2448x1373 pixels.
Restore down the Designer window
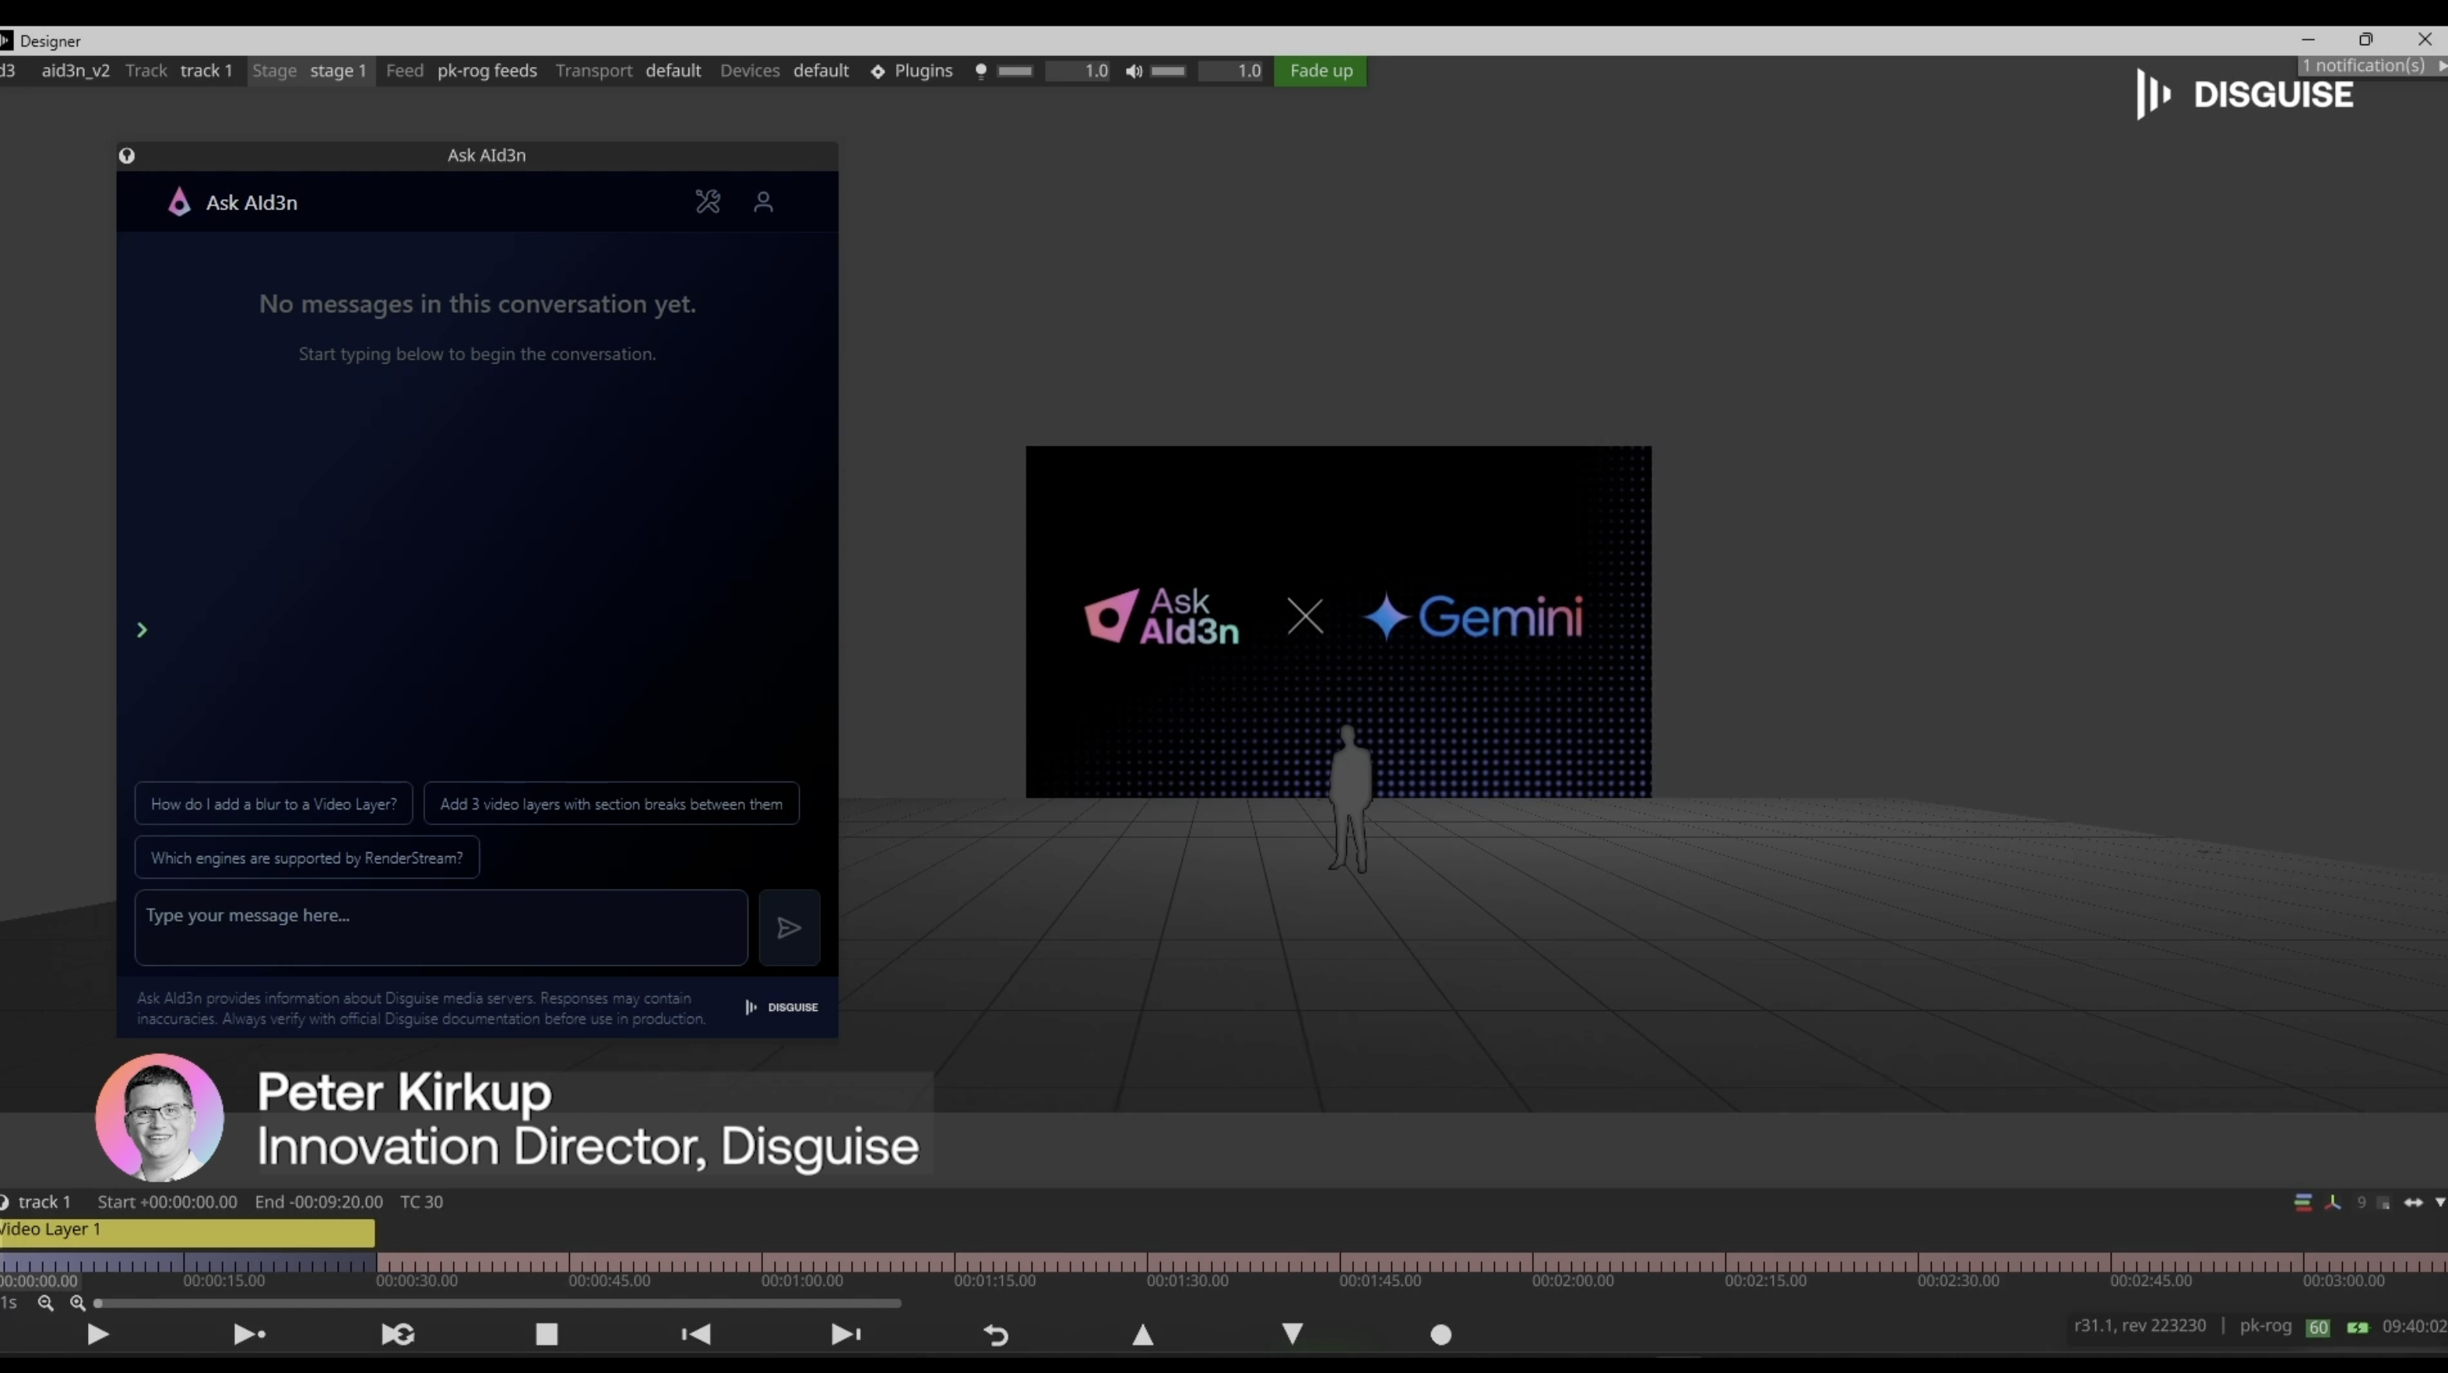(2365, 40)
